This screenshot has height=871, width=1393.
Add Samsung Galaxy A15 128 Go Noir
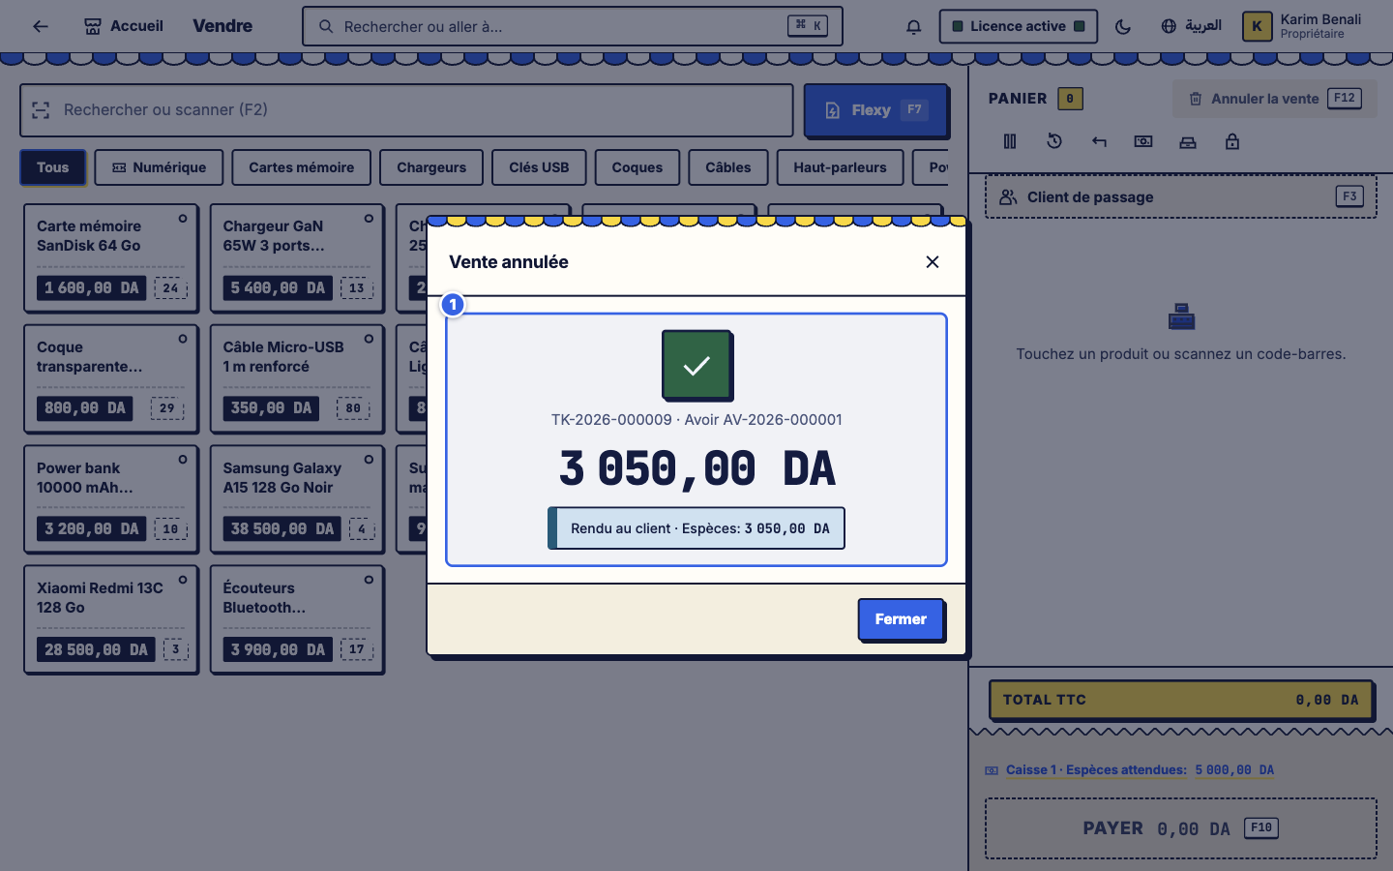click(x=297, y=498)
